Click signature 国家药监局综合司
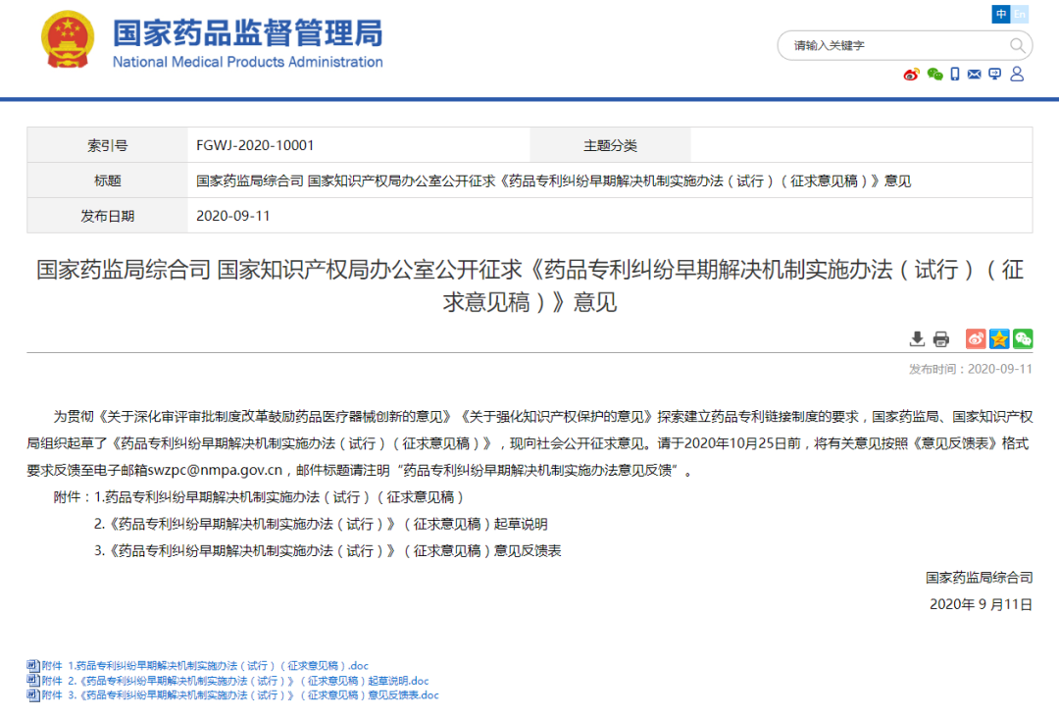 979,578
